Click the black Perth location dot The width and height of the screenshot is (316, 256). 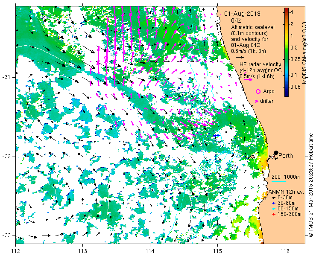pos(276,152)
